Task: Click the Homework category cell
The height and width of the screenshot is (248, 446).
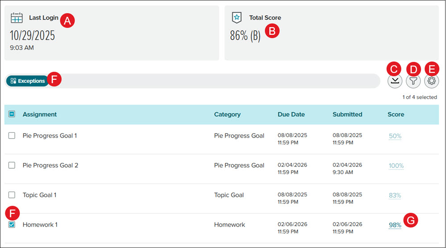Action: pyautogui.click(x=230, y=225)
